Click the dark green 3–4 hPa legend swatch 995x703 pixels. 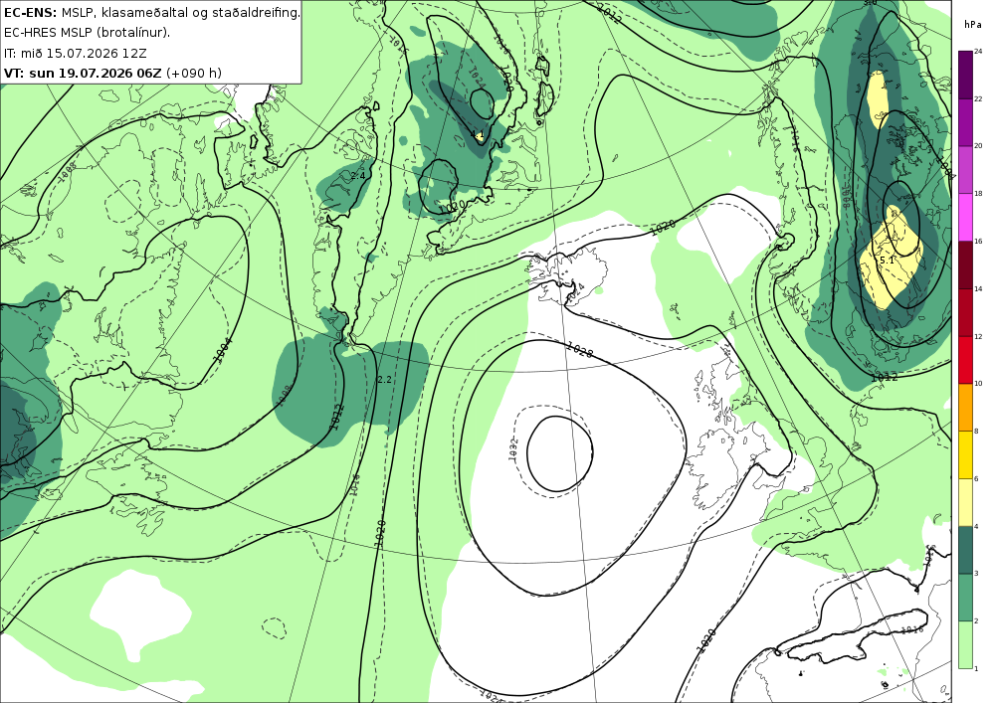click(965, 549)
